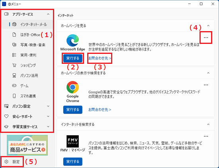This screenshot has width=219, height=168.
Task: Click the FMV｜マイページ name label
Action: pos(72,150)
